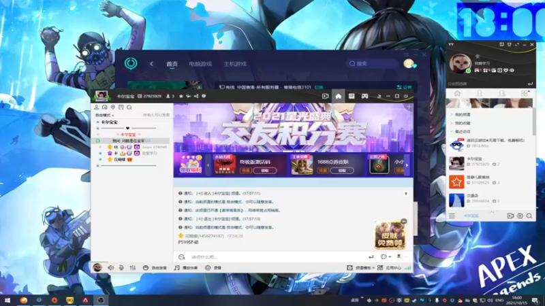Collapse the 卡尔宝宝 root channel node
The image size is (545, 306).
click(x=97, y=122)
